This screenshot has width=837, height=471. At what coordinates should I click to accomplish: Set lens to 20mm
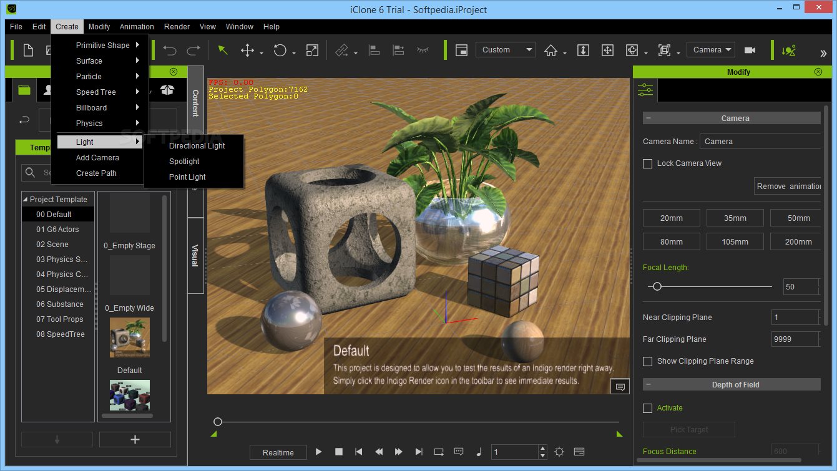click(x=672, y=218)
